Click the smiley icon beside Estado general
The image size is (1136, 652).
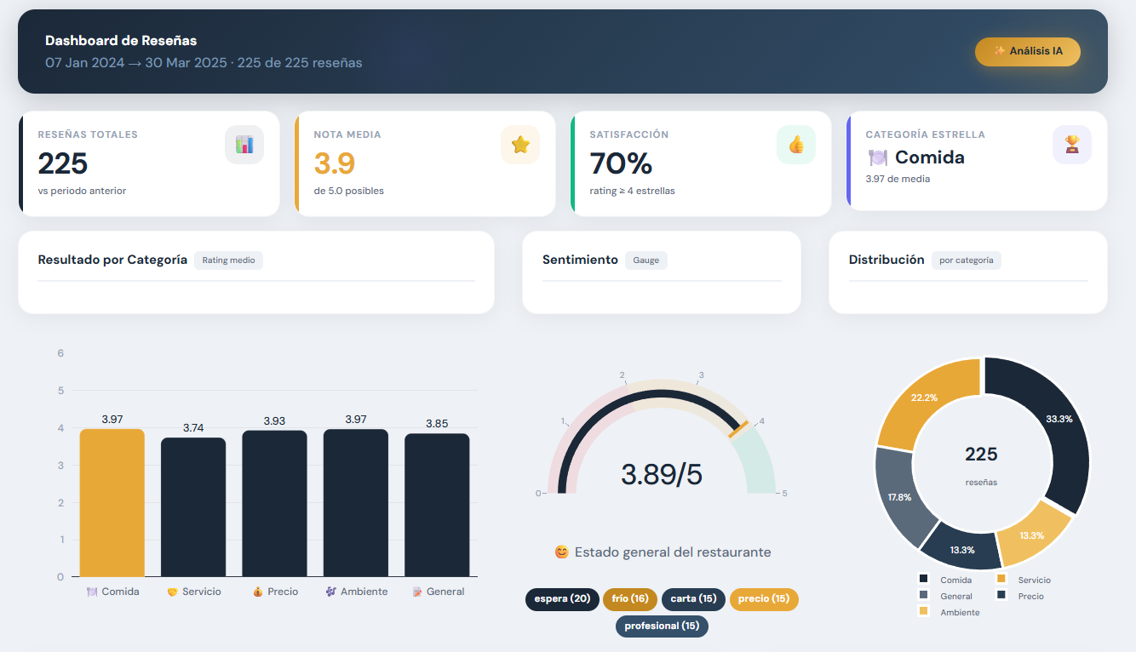(561, 552)
